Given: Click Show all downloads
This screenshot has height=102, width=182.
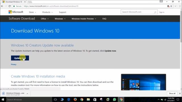Looking at the screenshot, I should (x=172, y=93).
